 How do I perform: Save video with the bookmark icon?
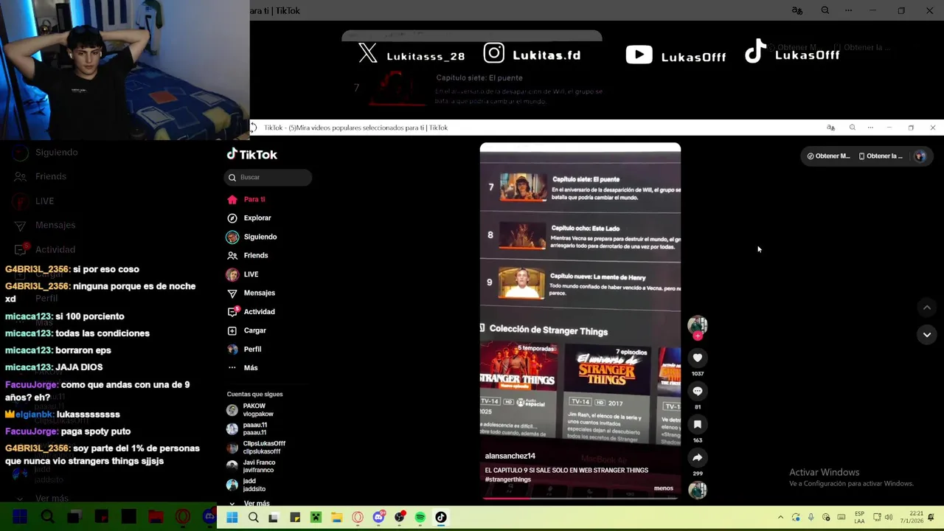(697, 424)
